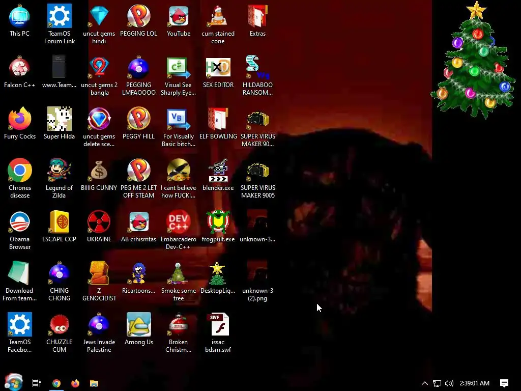The height and width of the screenshot is (391, 521).
Task: Open File Explorer from the taskbar
Action: coord(94,383)
